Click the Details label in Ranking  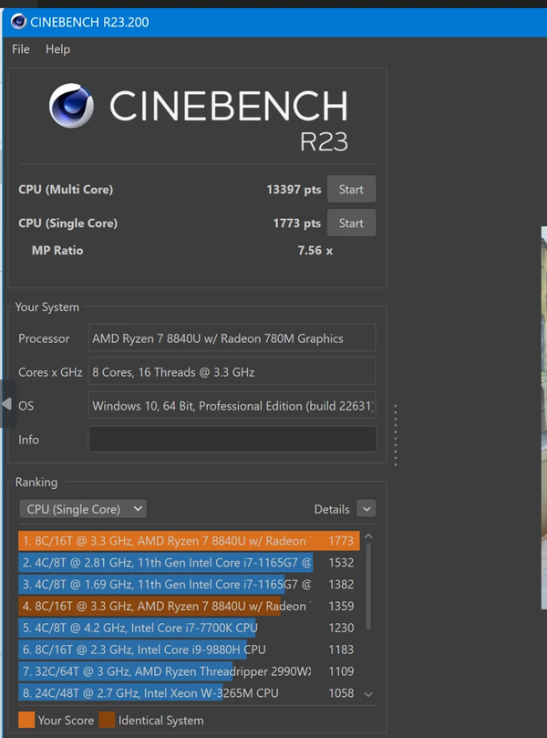[332, 509]
